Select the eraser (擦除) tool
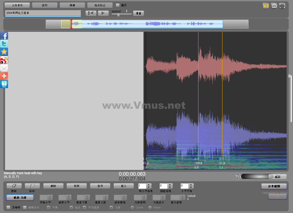This screenshot has width=293, height=213. pyautogui.click(x=14, y=186)
